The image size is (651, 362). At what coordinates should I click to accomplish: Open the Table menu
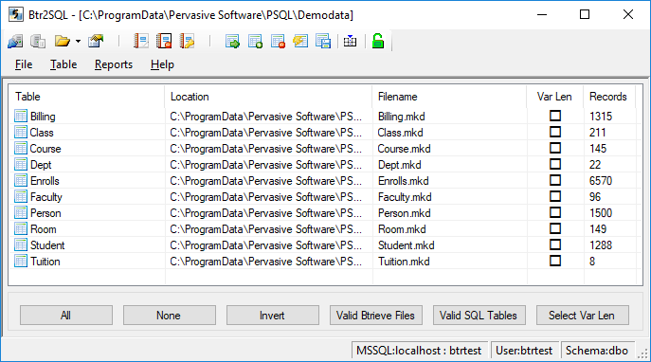click(63, 64)
